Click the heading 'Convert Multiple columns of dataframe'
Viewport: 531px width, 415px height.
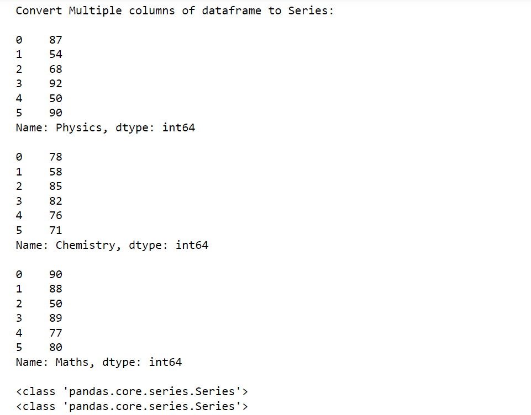pos(139,11)
